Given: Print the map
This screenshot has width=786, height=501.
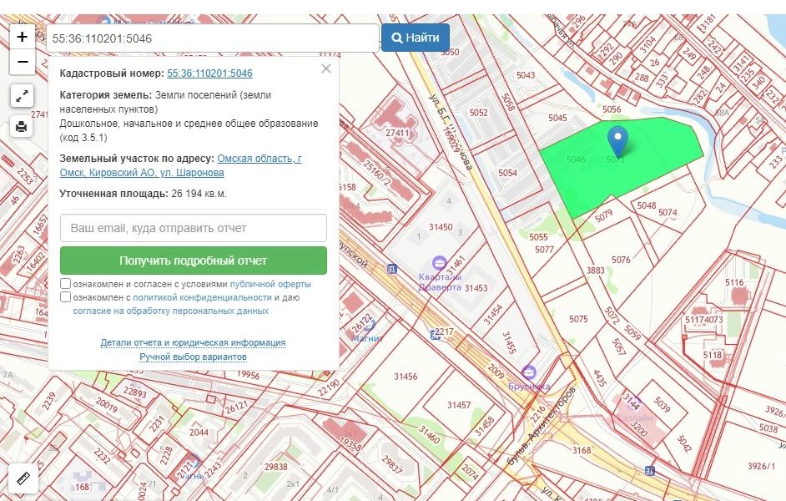Looking at the screenshot, I should pyautogui.click(x=22, y=127).
